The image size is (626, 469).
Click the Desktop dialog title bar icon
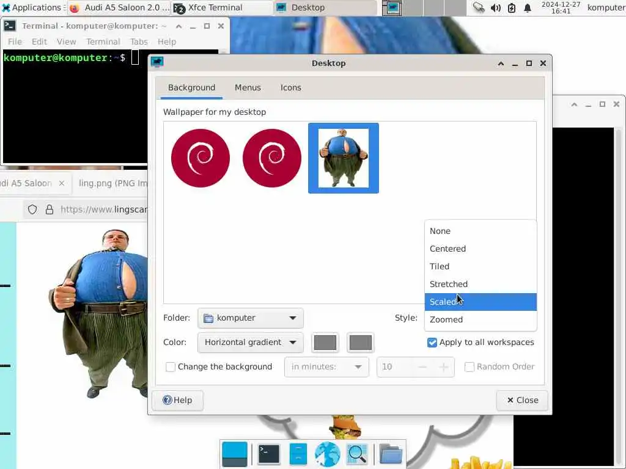[x=157, y=62]
